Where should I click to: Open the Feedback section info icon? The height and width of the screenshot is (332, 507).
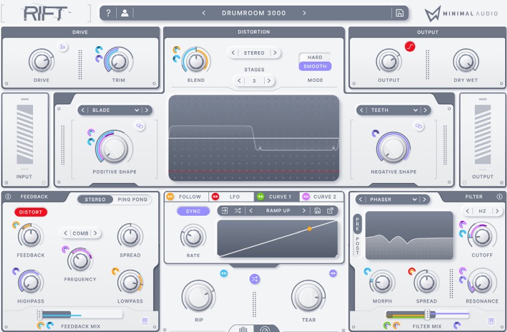[8, 197]
